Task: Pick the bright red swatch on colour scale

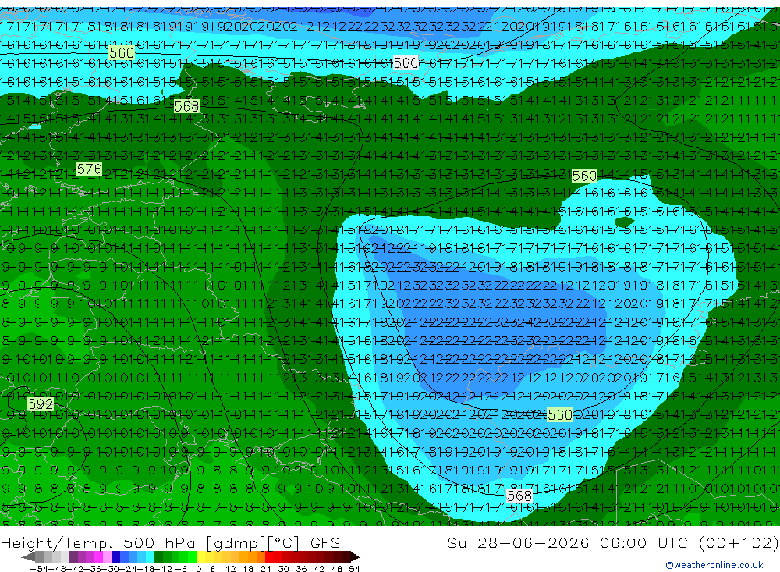Action: (269, 556)
